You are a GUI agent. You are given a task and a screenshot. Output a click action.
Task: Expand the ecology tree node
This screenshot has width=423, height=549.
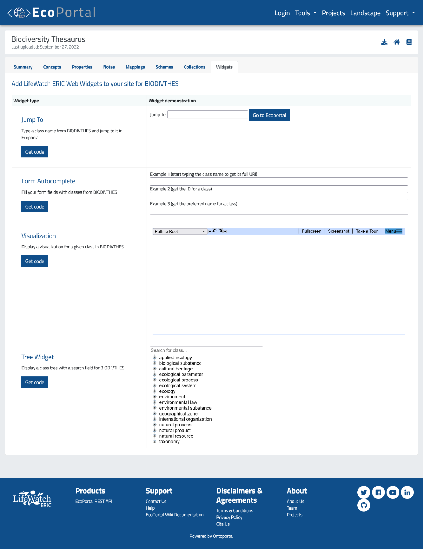click(155, 391)
